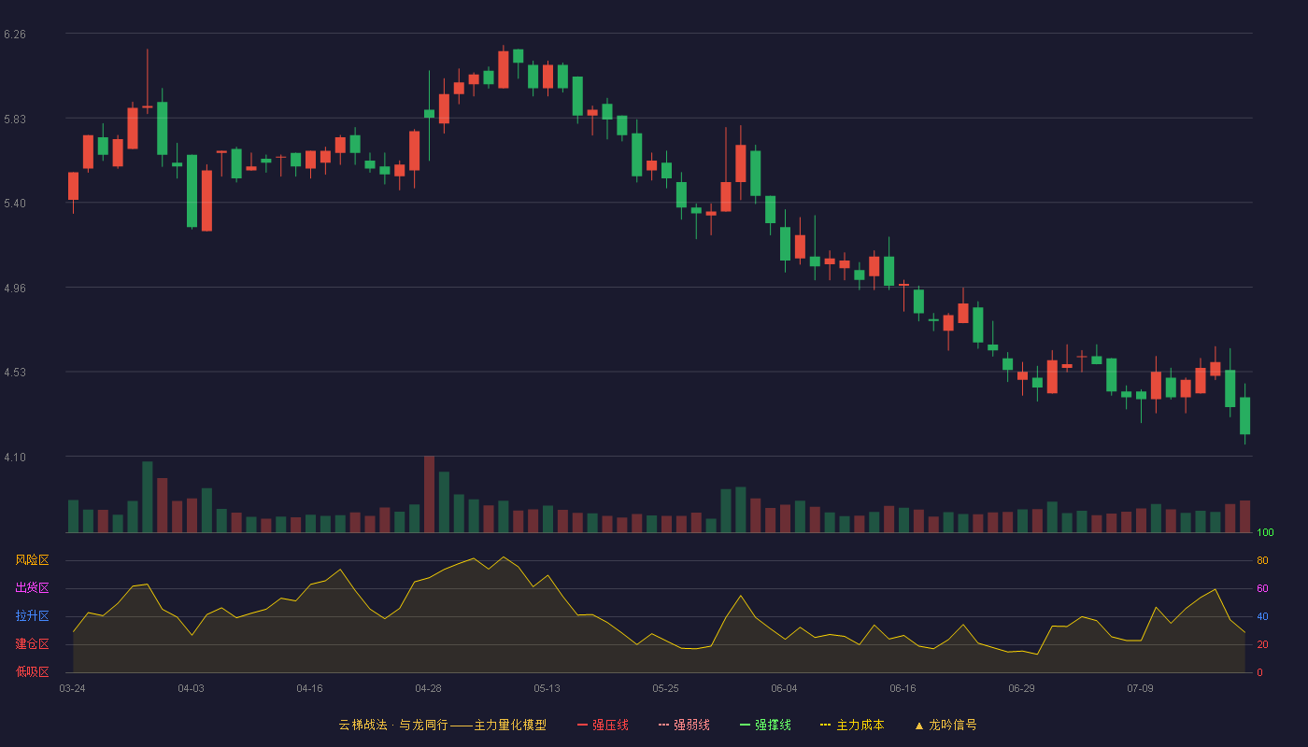Click the 龙吟信号 triangle legend icon
The height and width of the screenshot is (747, 1308).
click(x=919, y=726)
